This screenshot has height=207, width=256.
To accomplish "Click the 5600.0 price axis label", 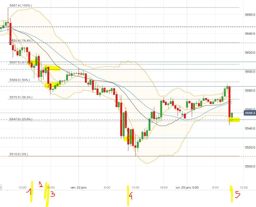I will pos(250,72).
